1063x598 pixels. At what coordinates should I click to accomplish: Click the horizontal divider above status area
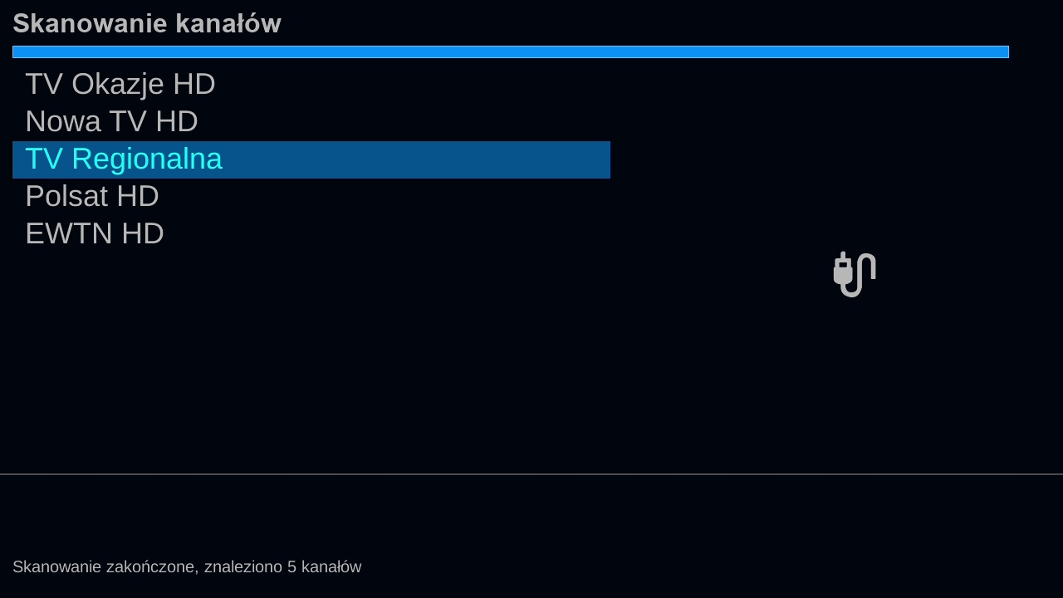pos(531,473)
